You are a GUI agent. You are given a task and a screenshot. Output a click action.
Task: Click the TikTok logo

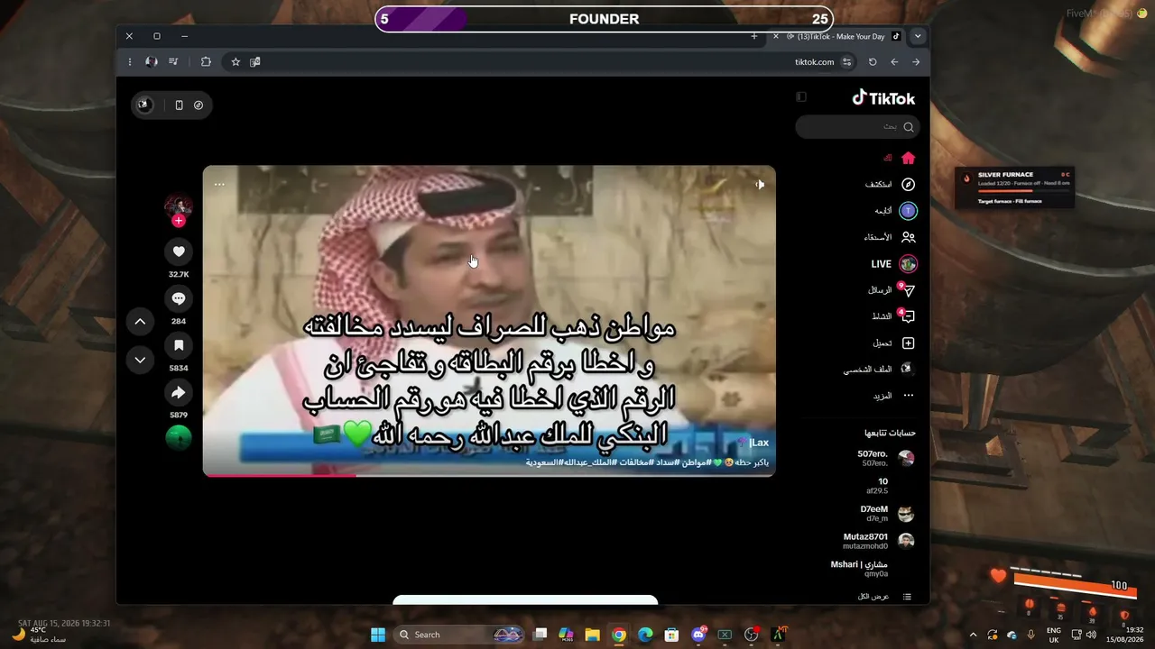pos(883,98)
